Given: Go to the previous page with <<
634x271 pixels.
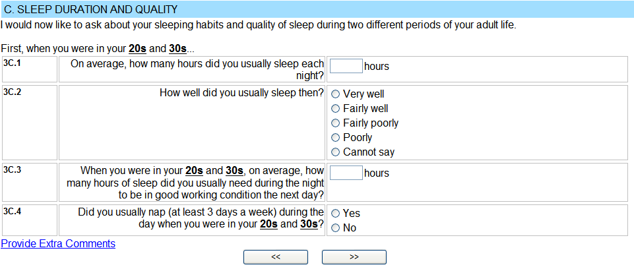Looking at the screenshot, I should 276,257.
